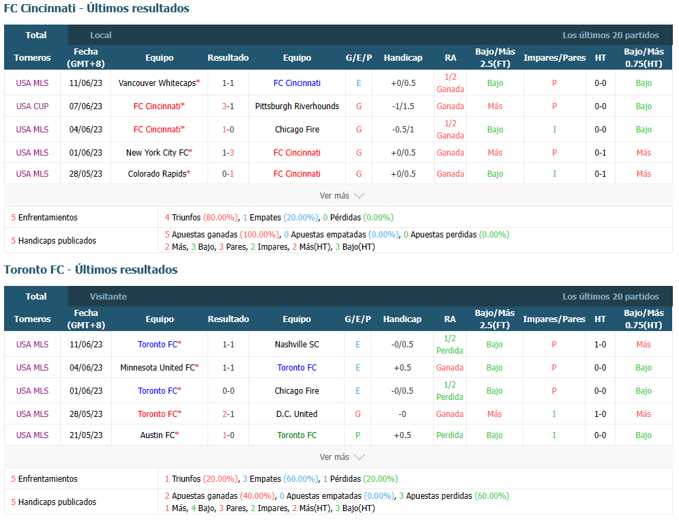Click the "3 Apuestas perdidas (60.00%)" summary

454,496
